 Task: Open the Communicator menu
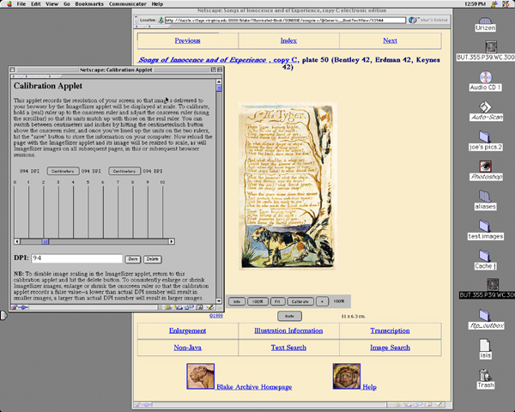[x=128, y=4]
